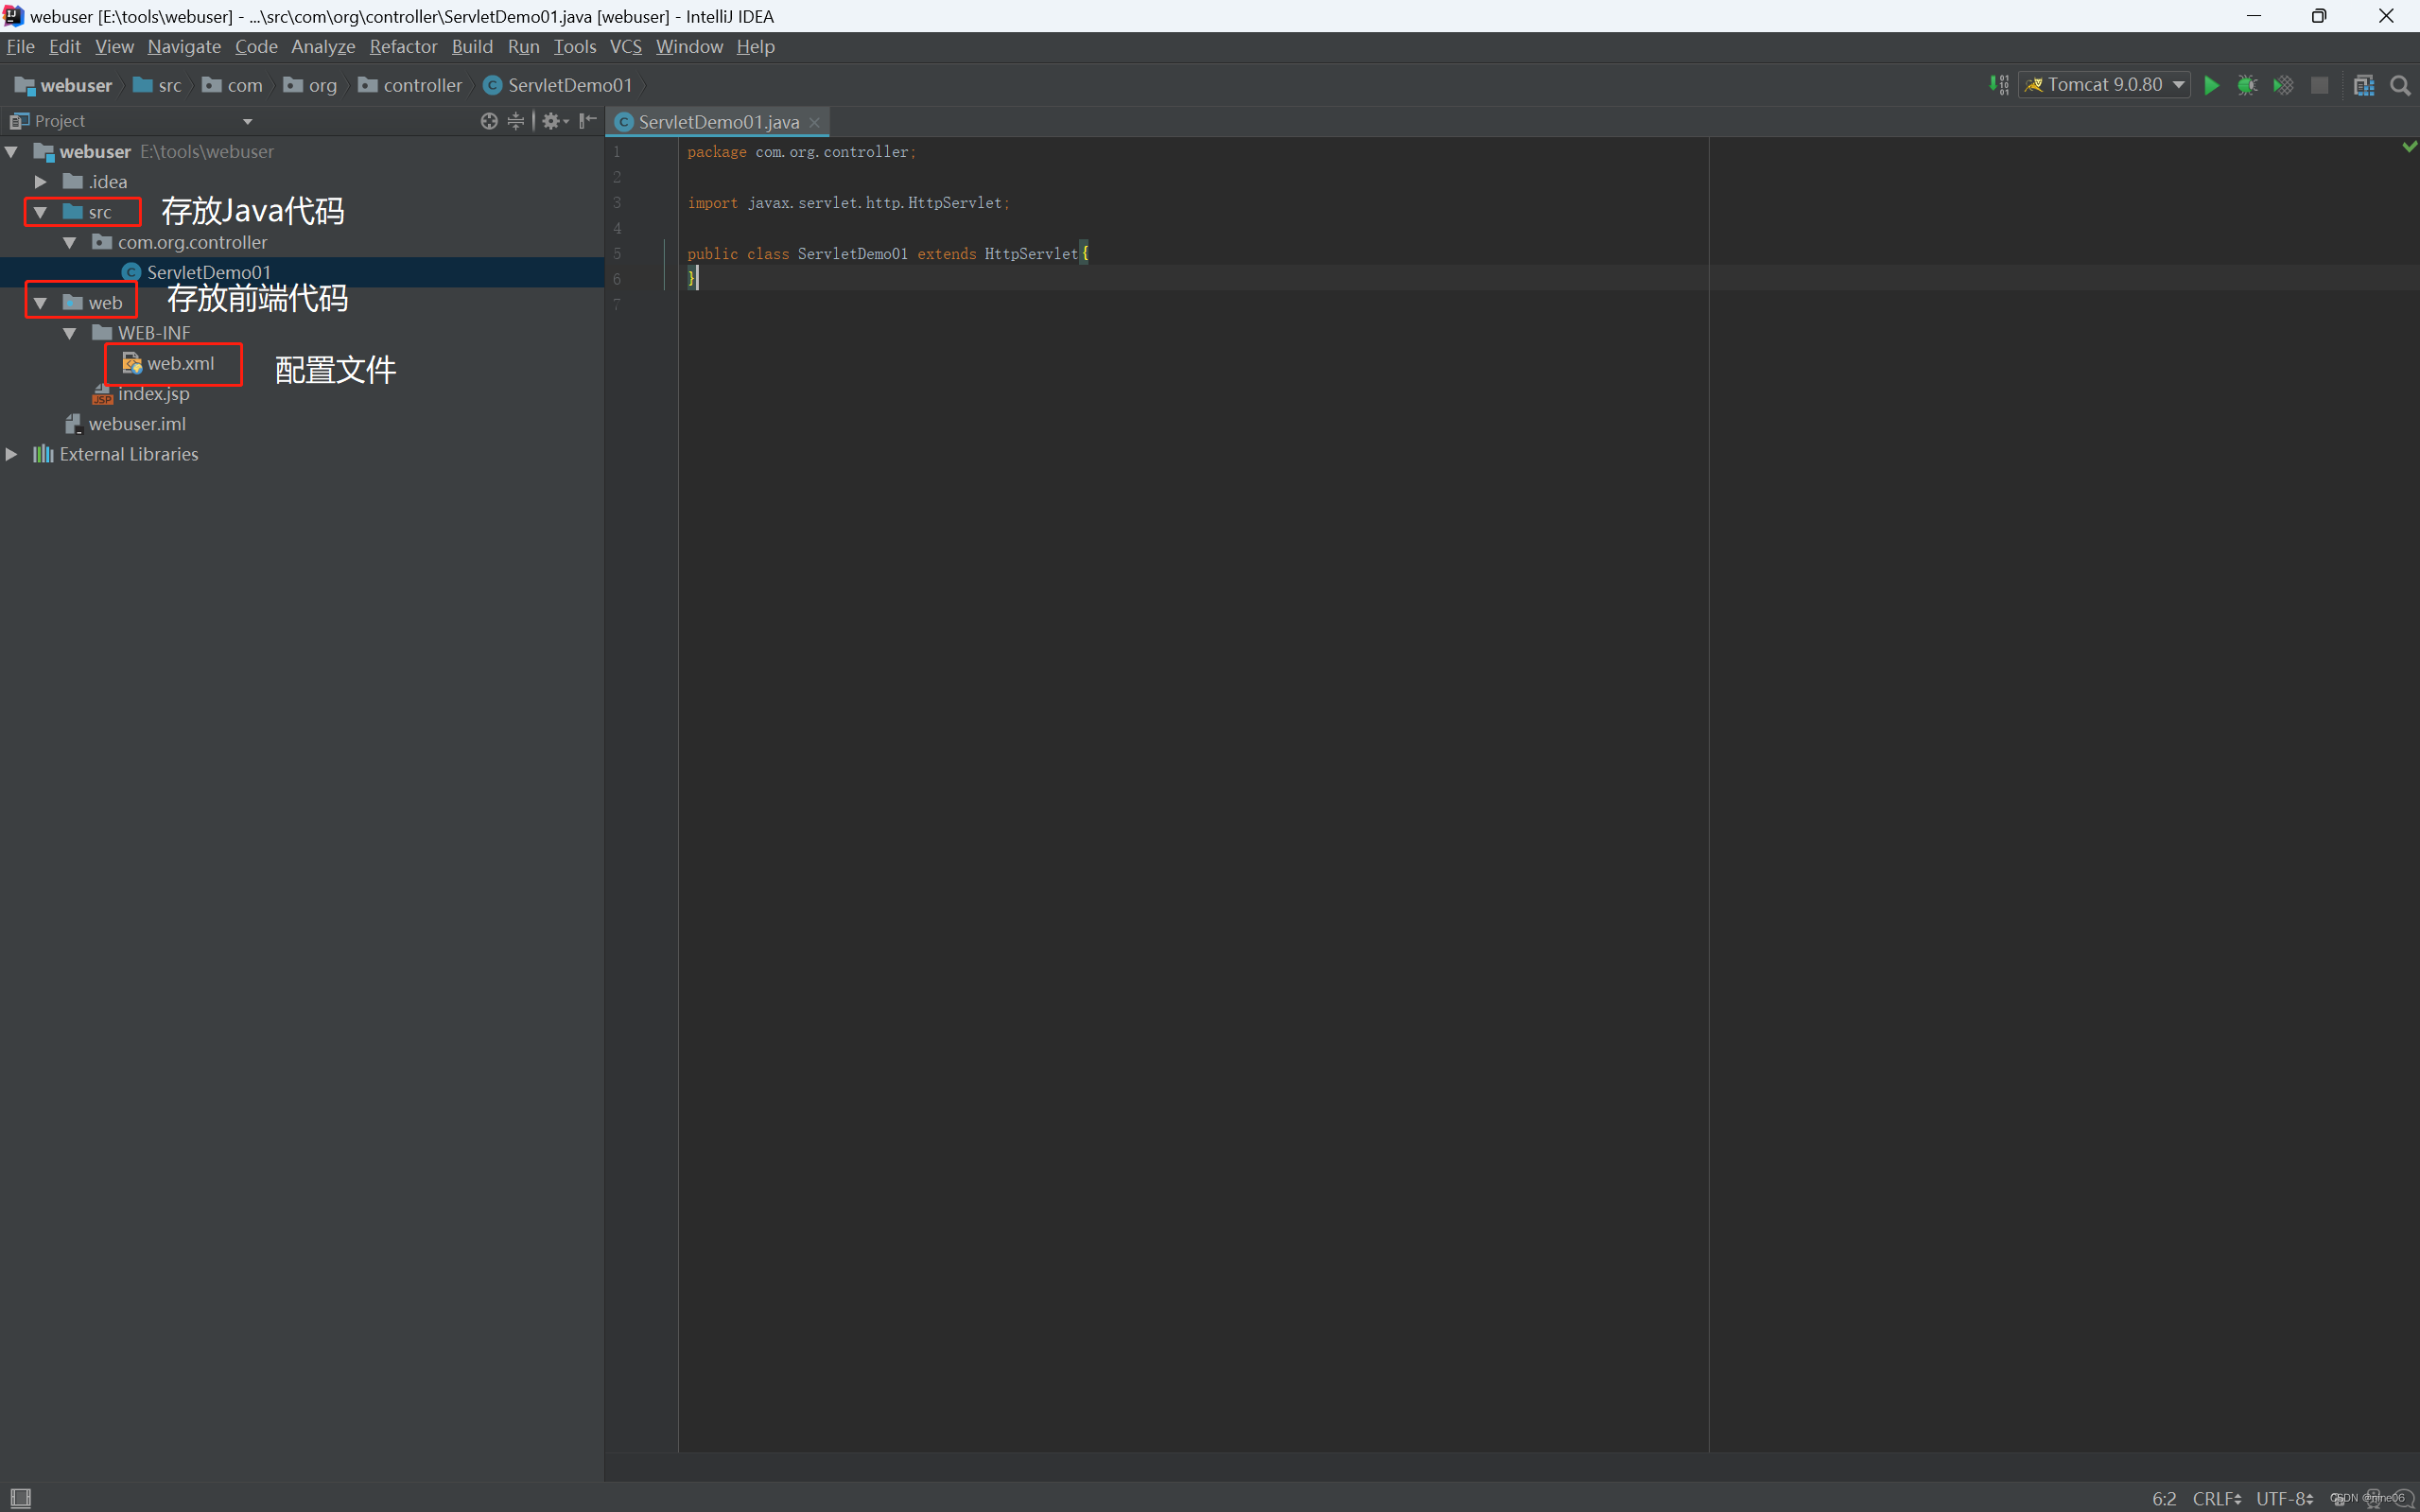
Task: Stop the running process with the Stop icon
Action: tap(2320, 85)
